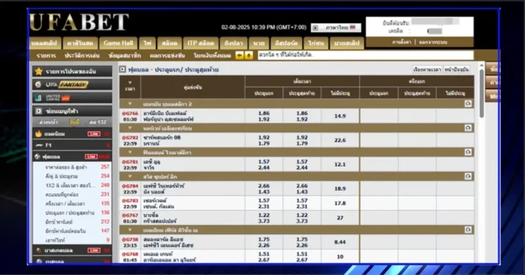Click the odds table vertical scrollbar
The height and width of the screenshot is (275, 525).
click(481, 164)
